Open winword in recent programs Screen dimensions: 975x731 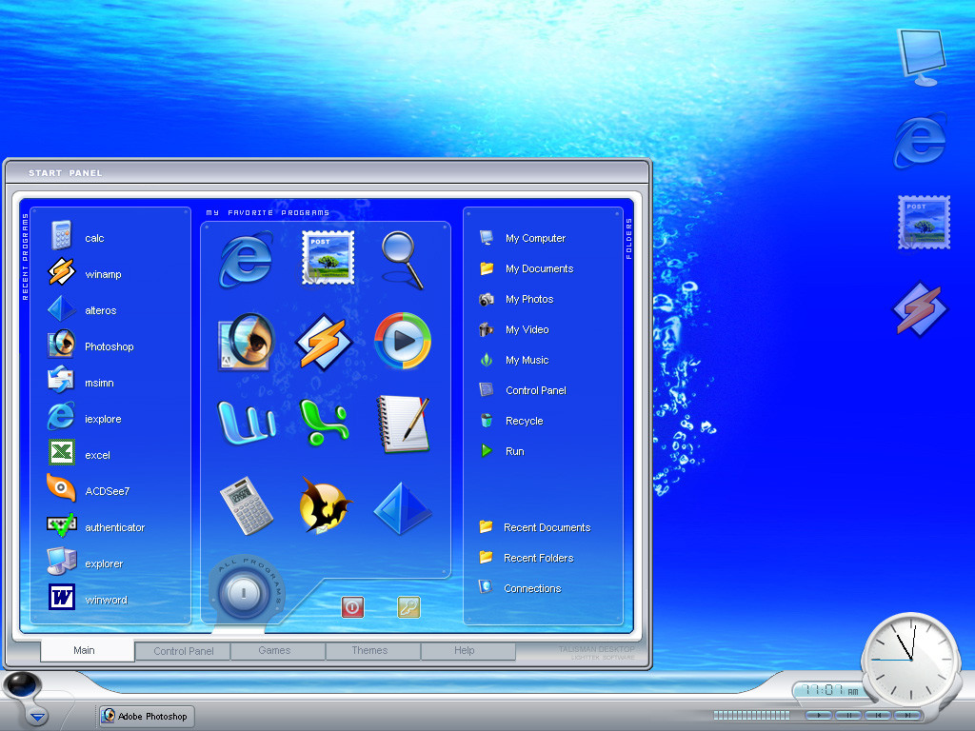point(89,600)
